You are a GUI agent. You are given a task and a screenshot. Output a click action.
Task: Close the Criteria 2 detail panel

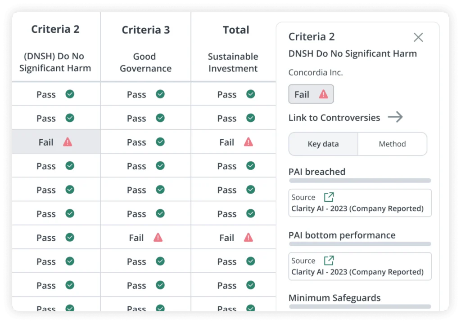point(418,37)
